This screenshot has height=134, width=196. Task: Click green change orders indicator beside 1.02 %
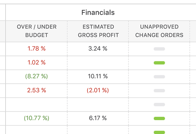point(159,63)
